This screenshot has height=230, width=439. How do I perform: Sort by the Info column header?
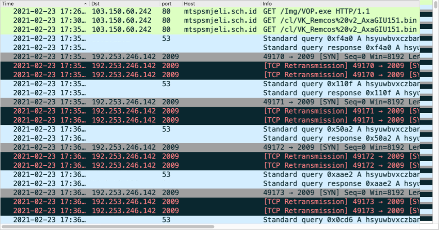[340, 4]
